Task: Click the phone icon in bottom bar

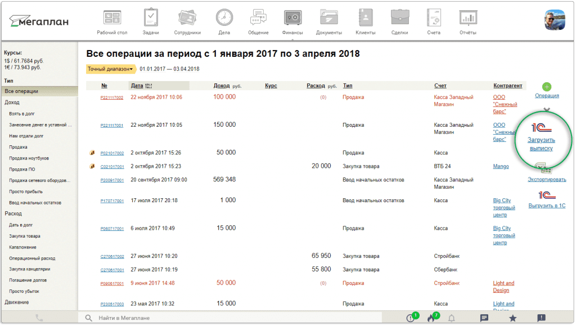Action: 39,318
